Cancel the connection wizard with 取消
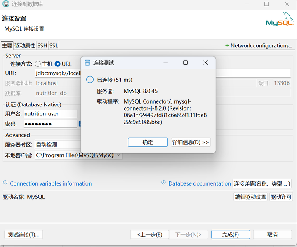Image resolution: width=297 pixels, height=247 pixels. point(272,235)
